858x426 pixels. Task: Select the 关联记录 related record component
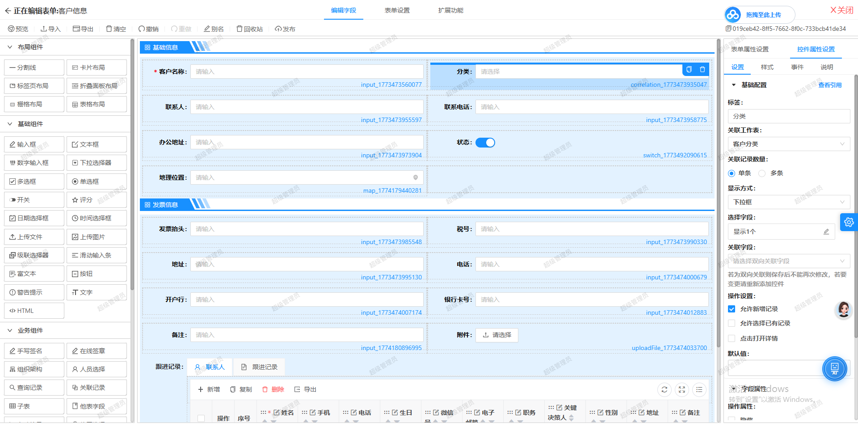tap(97, 388)
